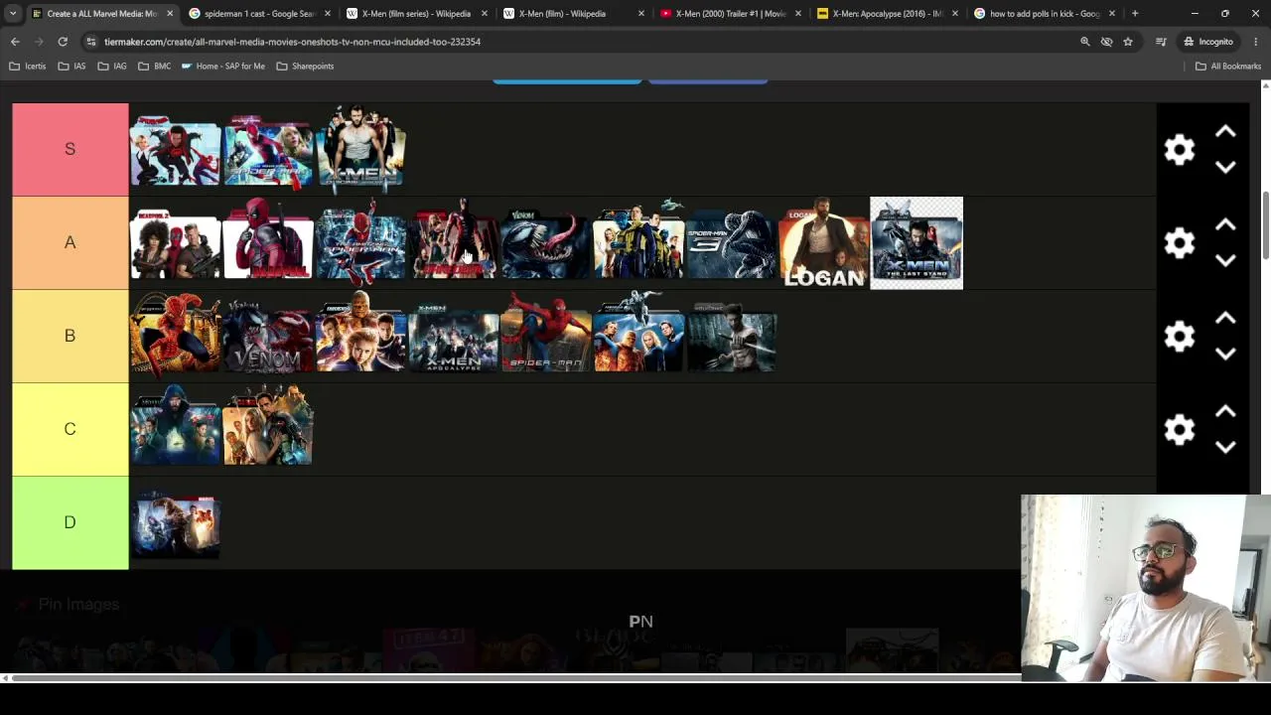Move the S tier row down
Image resolution: width=1271 pixels, height=715 pixels.
pyautogui.click(x=1225, y=167)
